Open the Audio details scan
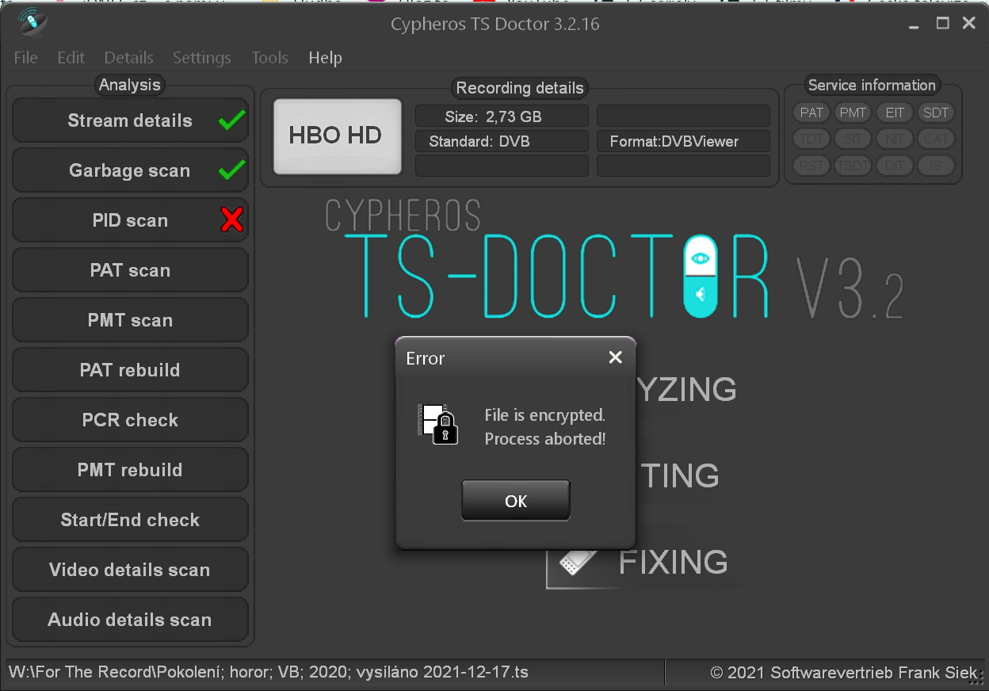Viewport: 989px width, 691px height. click(x=130, y=620)
